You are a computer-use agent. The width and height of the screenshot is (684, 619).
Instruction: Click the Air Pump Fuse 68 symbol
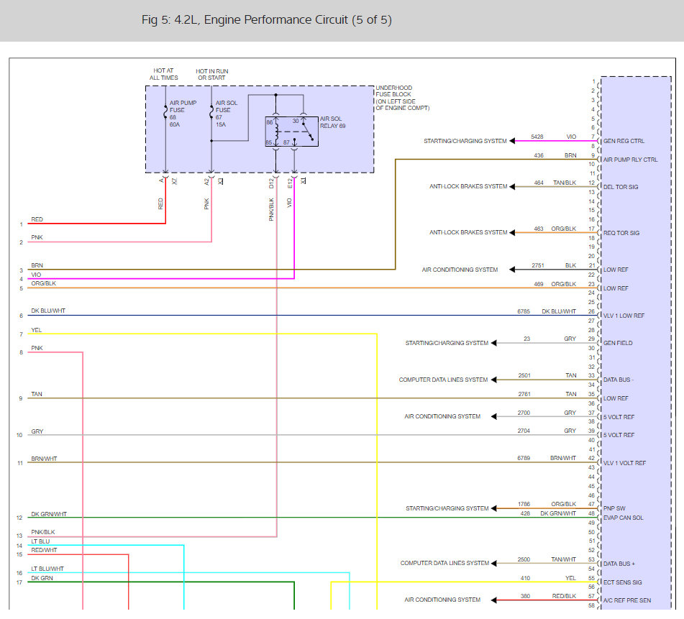[165, 114]
